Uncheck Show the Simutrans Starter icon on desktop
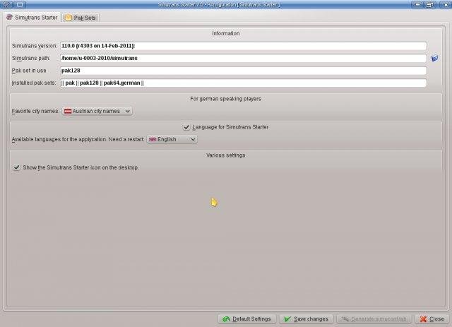This screenshot has width=452, height=327. coord(16,167)
